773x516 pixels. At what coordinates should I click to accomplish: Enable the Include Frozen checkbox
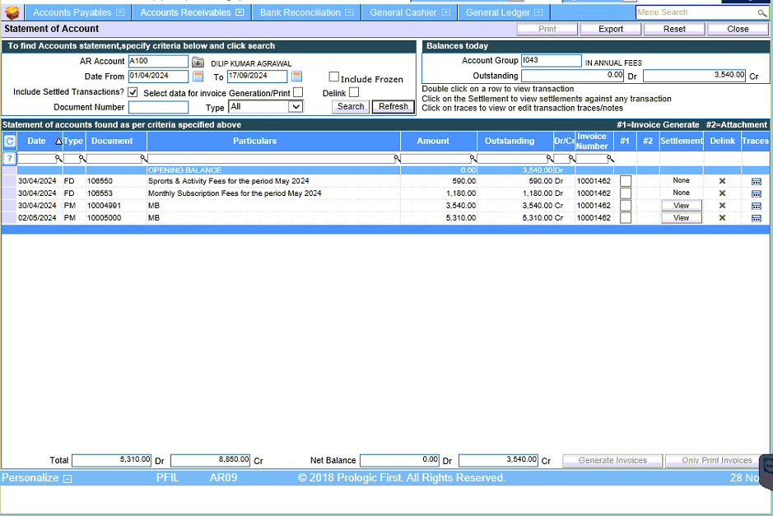pyautogui.click(x=333, y=77)
